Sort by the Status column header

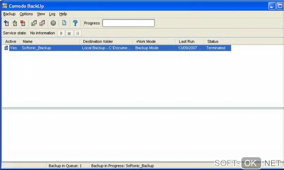(217, 41)
